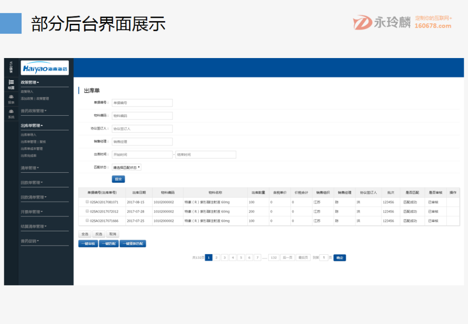Viewport: 468px width, 324px height.
Task: Check the checkbox for row 02SAO2017081071
Action: (x=88, y=202)
